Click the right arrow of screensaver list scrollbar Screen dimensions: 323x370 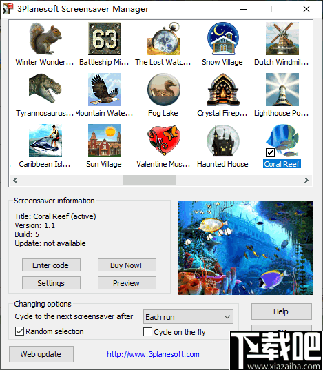306,181
